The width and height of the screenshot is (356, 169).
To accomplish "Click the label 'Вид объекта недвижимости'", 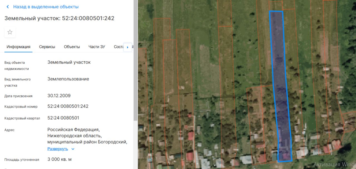I will [x=17, y=66].
